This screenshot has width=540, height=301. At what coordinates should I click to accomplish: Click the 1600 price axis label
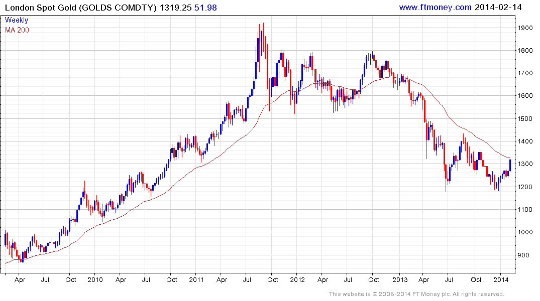pyautogui.click(x=525, y=96)
